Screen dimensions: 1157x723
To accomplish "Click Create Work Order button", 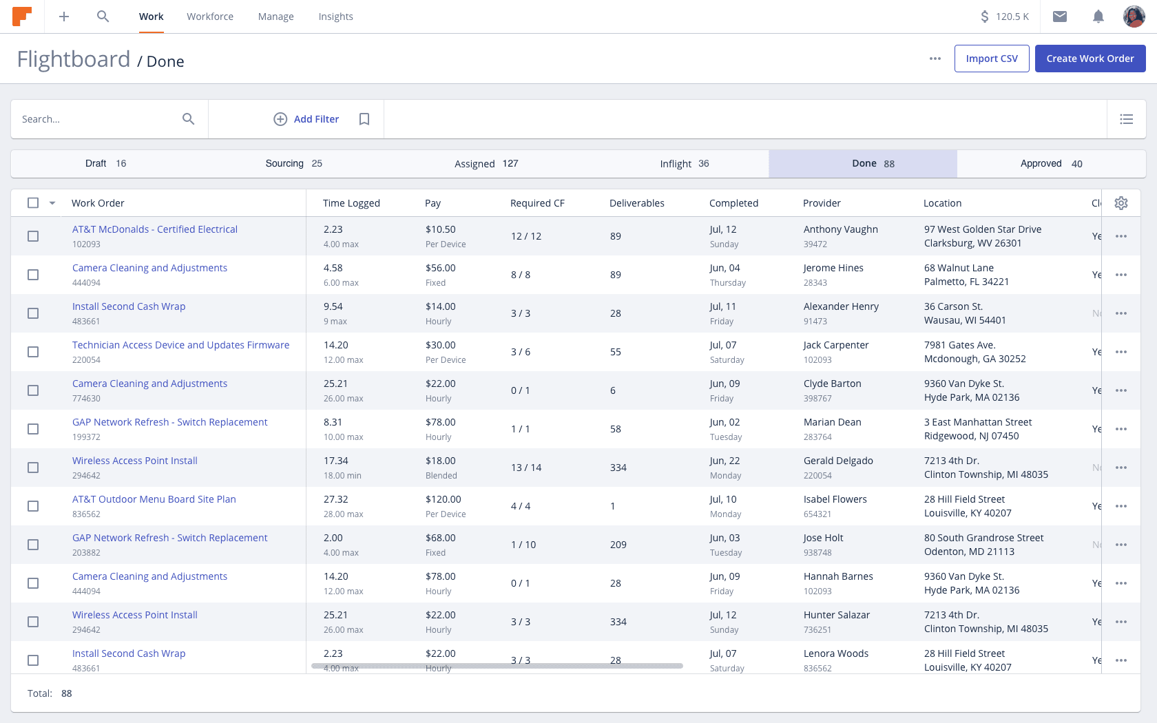I will [1090, 59].
